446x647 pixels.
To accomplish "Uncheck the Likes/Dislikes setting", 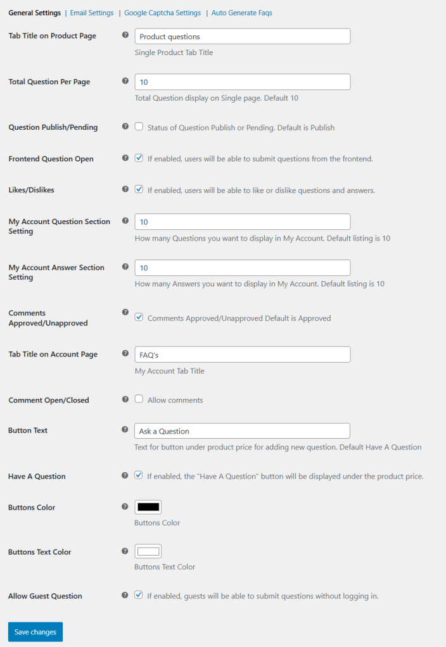I will [x=138, y=189].
